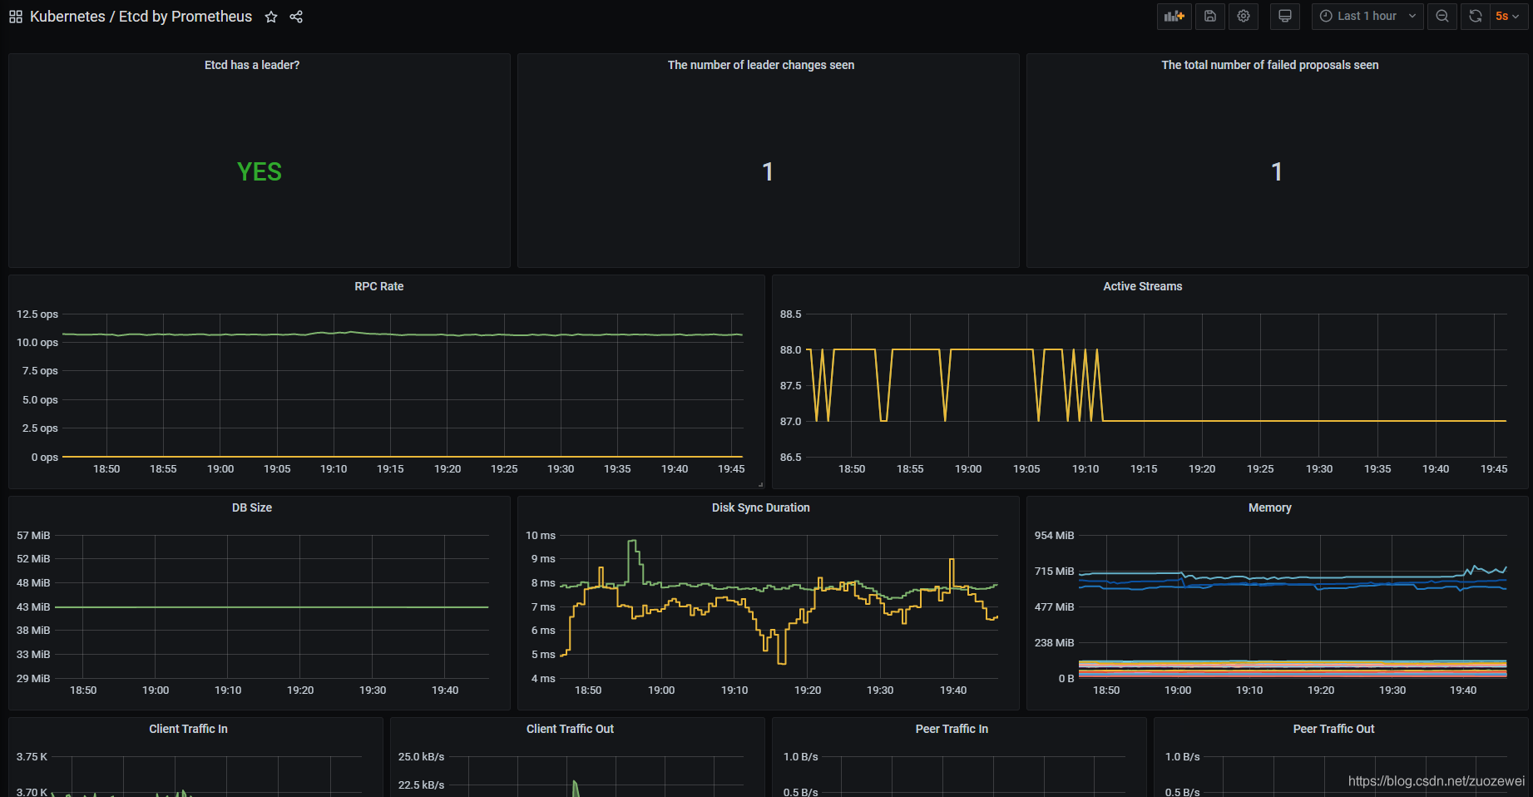Open the RPC Rate panel title menu
The image size is (1533, 797).
pos(379,286)
